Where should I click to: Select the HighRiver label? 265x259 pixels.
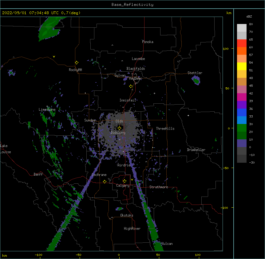(132, 229)
